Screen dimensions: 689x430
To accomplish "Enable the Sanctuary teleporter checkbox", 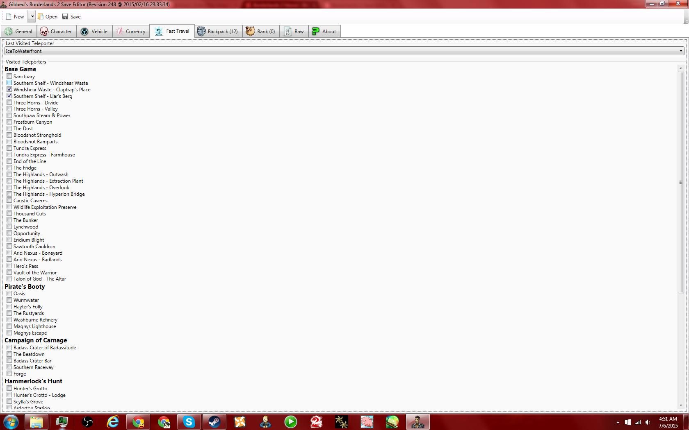I will point(9,77).
